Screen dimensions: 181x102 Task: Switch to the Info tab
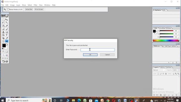pyautogui.click(x=164, y=10)
